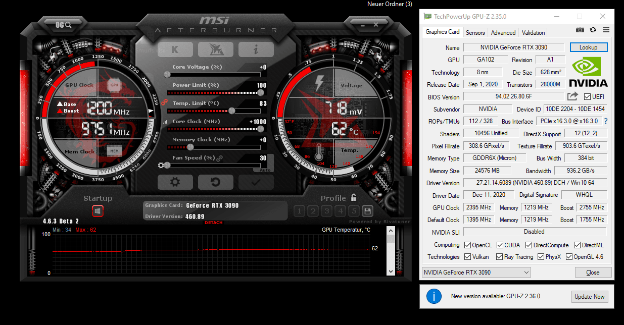Click BIOS Version field 94.02.26.80.6F
This screenshot has width=624, height=325.
coord(513,96)
